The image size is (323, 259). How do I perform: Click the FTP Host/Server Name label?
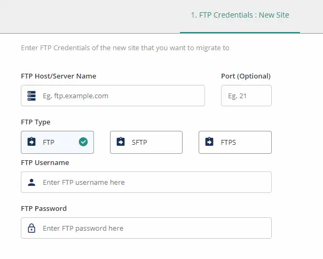point(59,76)
